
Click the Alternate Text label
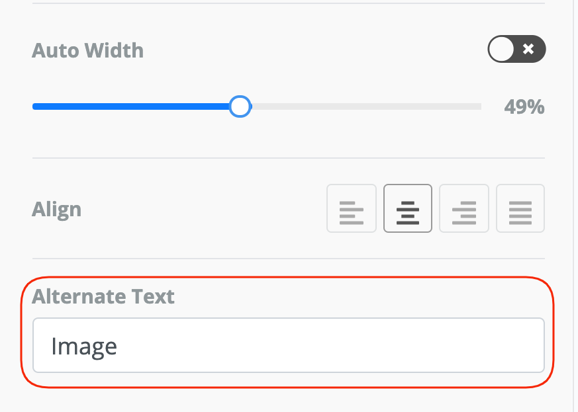(x=103, y=296)
